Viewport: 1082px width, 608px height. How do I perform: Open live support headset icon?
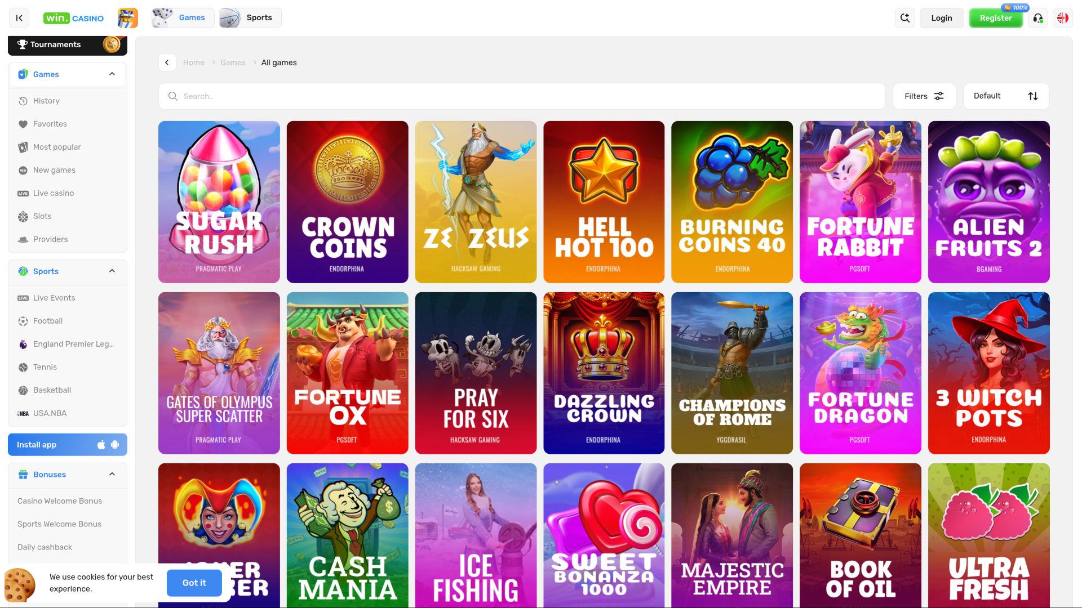tap(1038, 18)
